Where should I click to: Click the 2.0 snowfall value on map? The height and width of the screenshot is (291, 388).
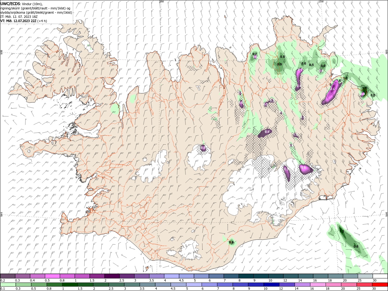332,89
